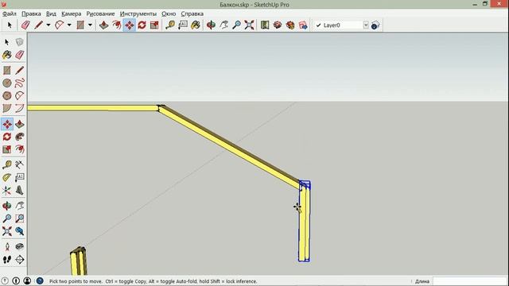Open 3D Warehouse from top toolbar
This screenshot has height=286, width=509.
click(278, 25)
